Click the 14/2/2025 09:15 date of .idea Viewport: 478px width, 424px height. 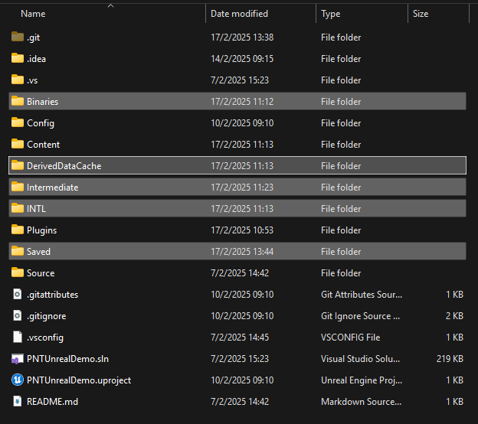click(242, 58)
